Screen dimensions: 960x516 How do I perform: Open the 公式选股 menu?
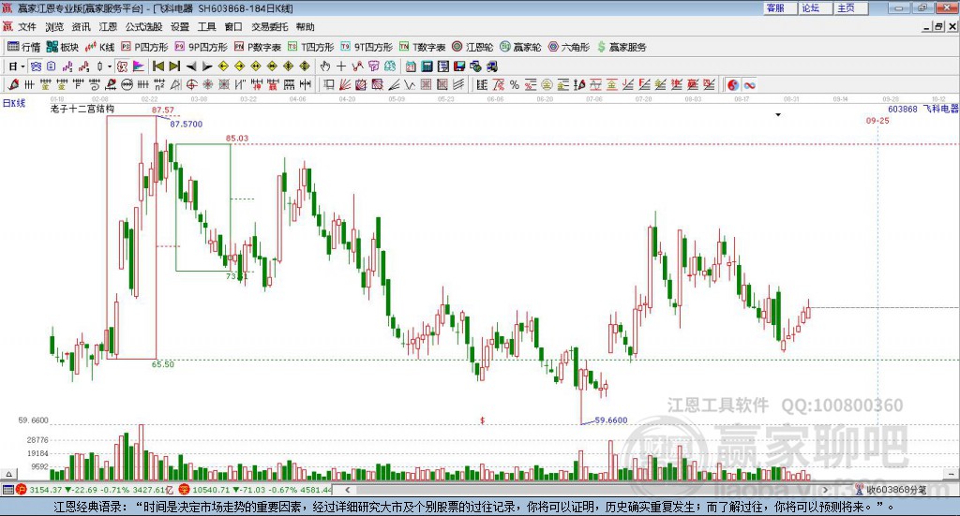click(x=143, y=27)
